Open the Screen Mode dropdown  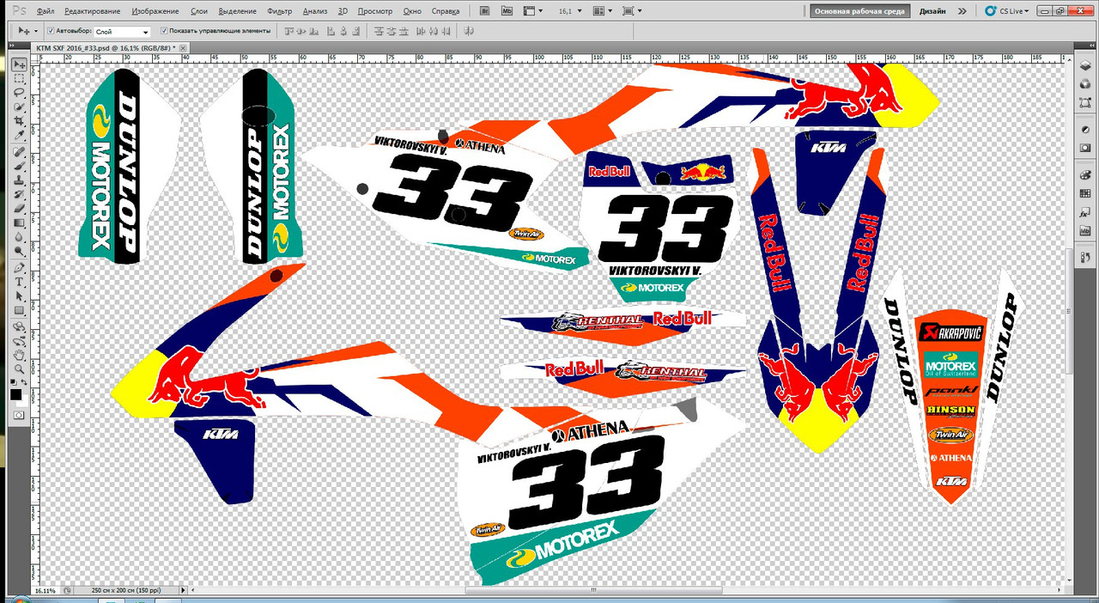pos(632,11)
